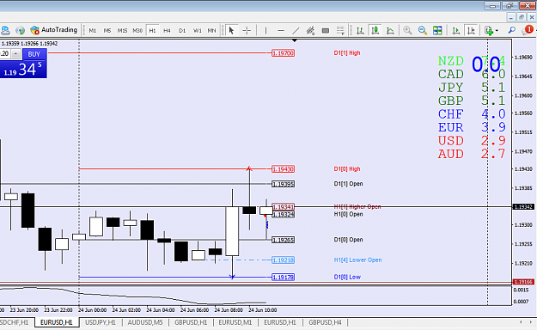537x330 pixels.
Task: Switch timeframe to M1
Action: [93, 30]
